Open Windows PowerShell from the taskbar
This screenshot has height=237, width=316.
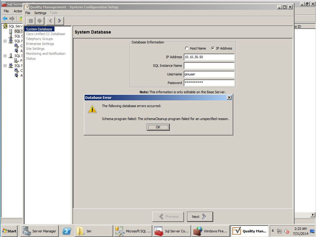67,231
